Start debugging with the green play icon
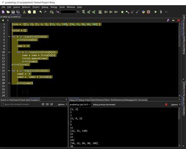The height and width of the screenshot is (149, 186). pyautogui.click(x=156, y=12)
